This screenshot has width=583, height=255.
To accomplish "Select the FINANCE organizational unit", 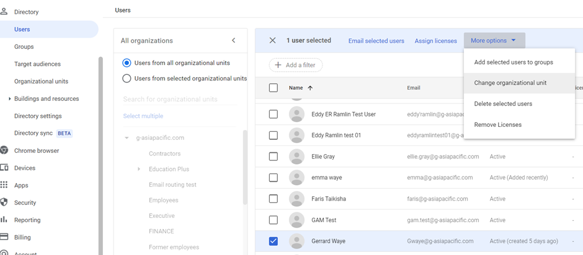I will click(x=161, y=231).
